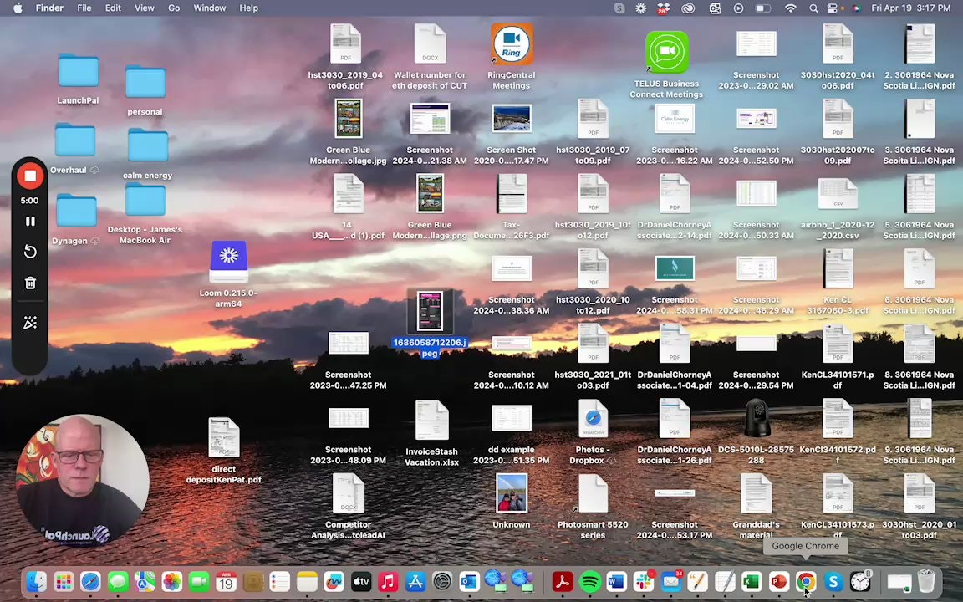Open the Finder icon in dock
Viewport: 963px width, 602px height.
tap(36, 582)
